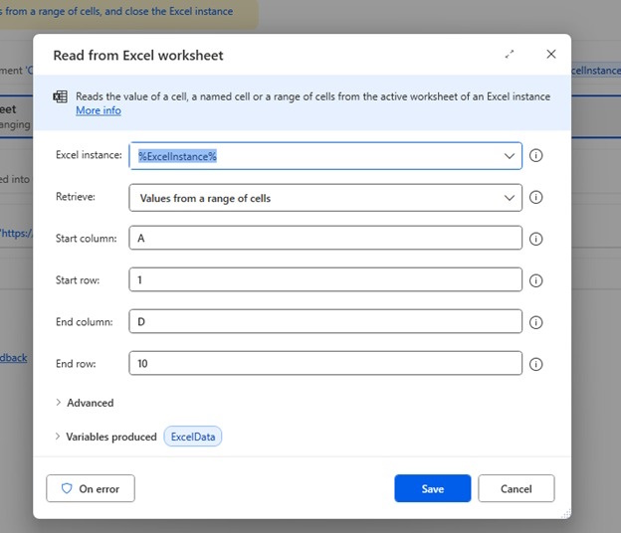The width and height of the screenshot is (621, 533).
Task: Click the Excel worksheet icon in info banner
Action: click(x=60, y=96)
